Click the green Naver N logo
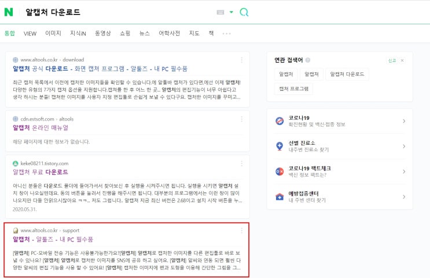This screenshot has height=278, width=430. [x=9, y=12]
